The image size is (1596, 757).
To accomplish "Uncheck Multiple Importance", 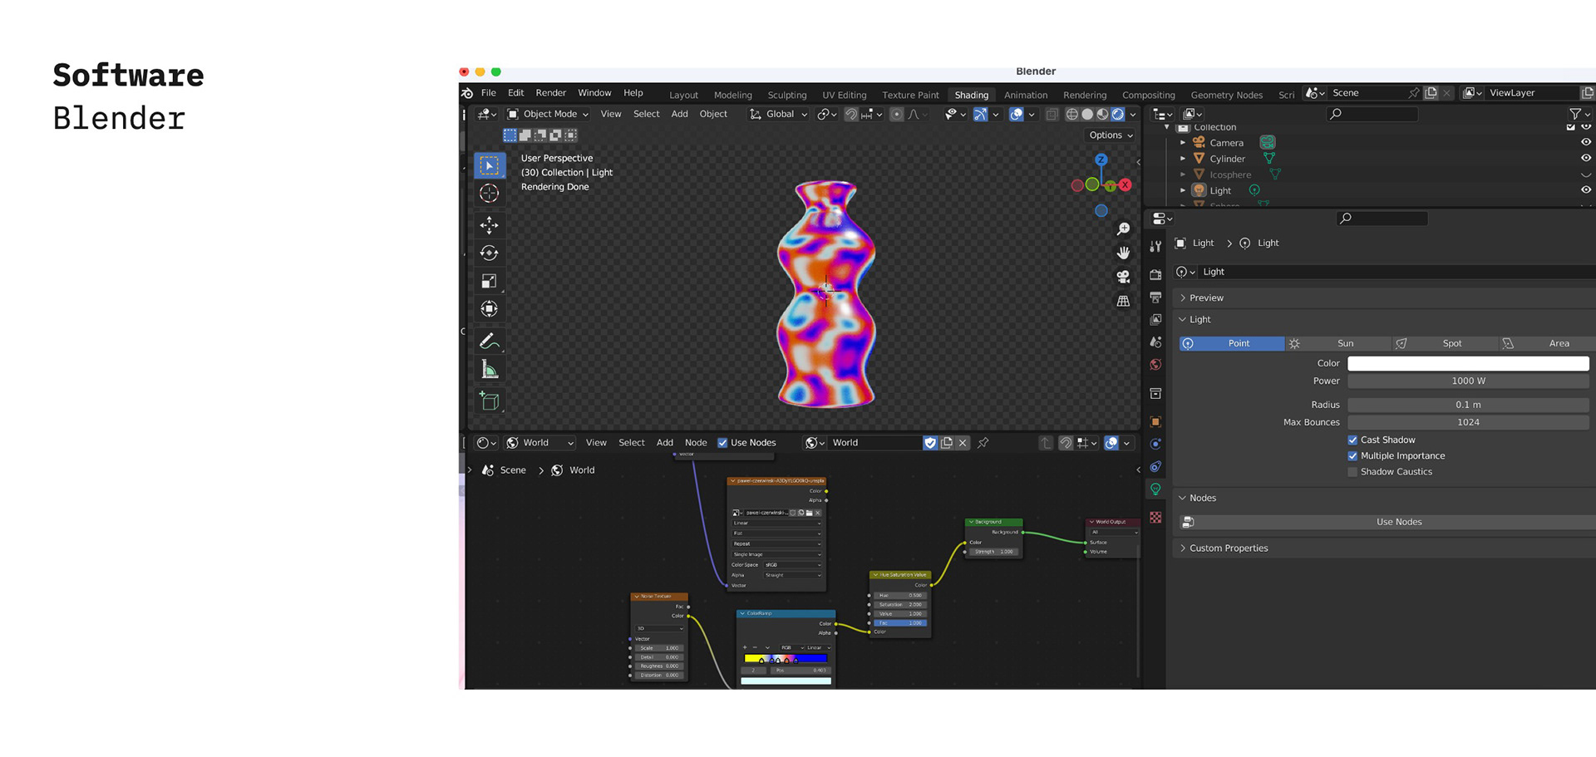I will click(x=1352, y=456).
